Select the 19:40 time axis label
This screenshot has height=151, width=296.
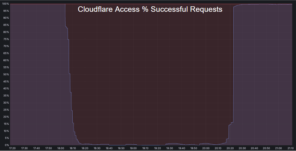pos(182,148)
